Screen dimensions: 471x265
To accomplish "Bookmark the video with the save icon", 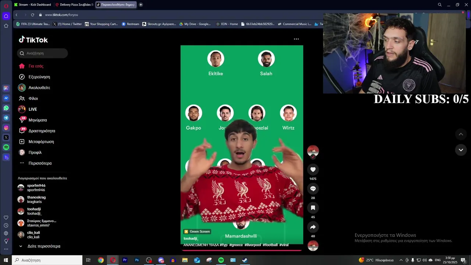I will (x=313, y=208).
